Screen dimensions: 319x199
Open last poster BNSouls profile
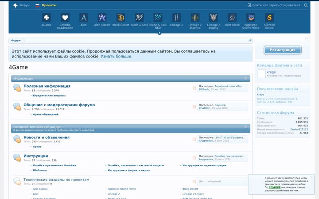(x=204, y=89)
